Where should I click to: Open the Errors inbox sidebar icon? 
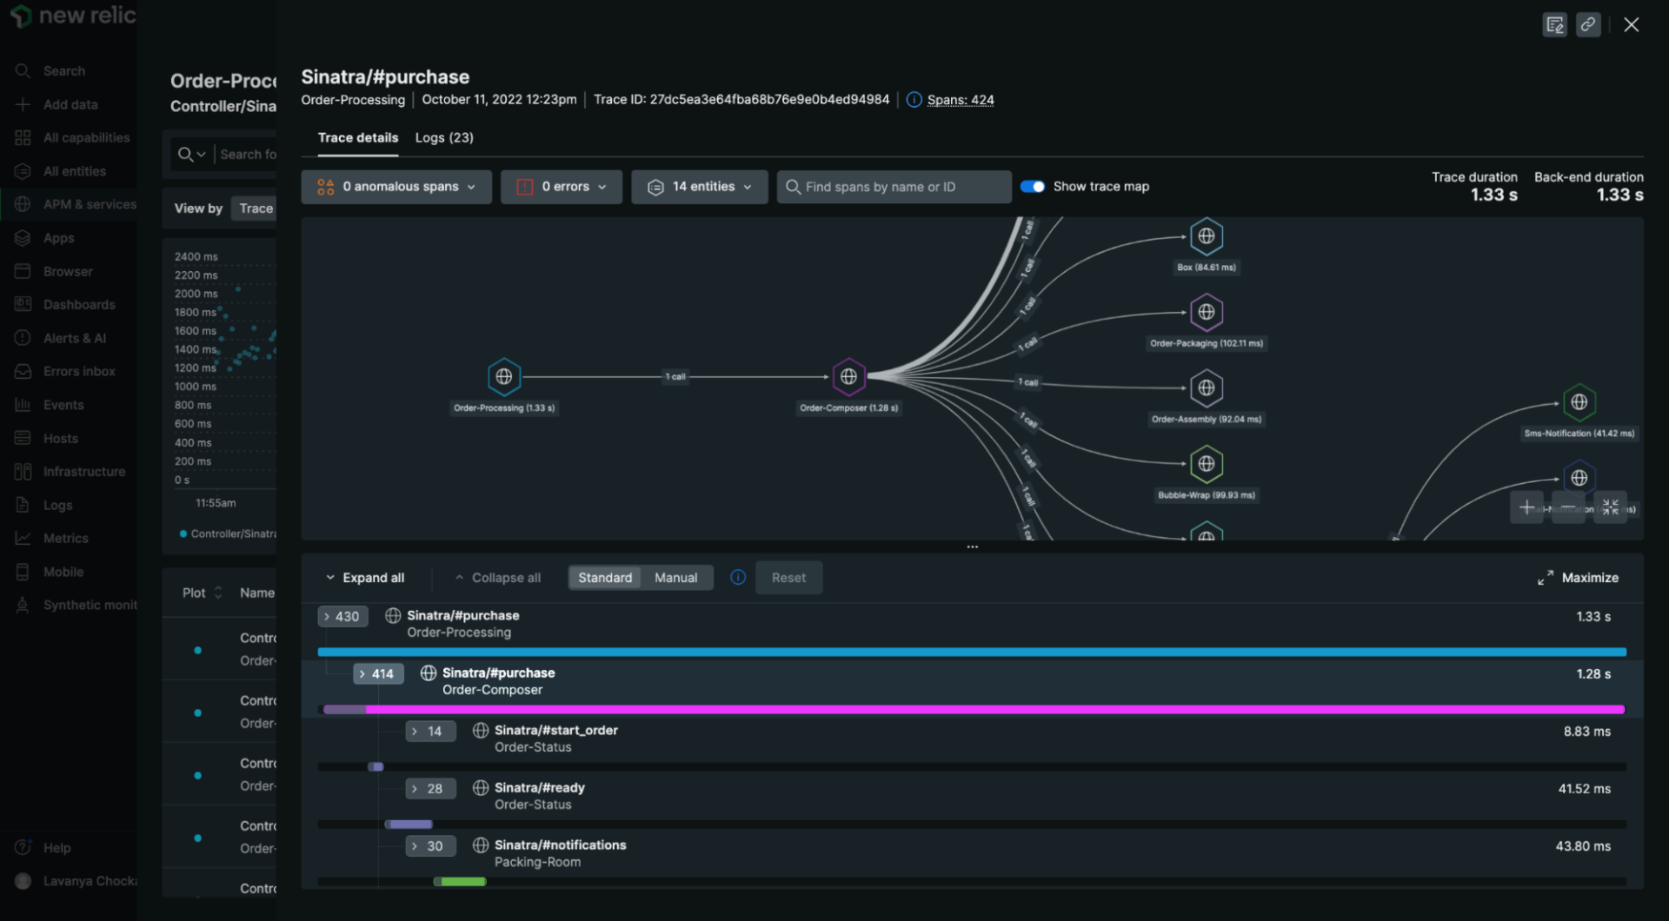[23, 371]
